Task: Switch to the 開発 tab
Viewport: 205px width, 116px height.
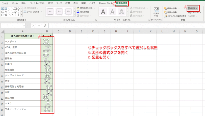Action: pyautogui.click(x=84, y=3)
